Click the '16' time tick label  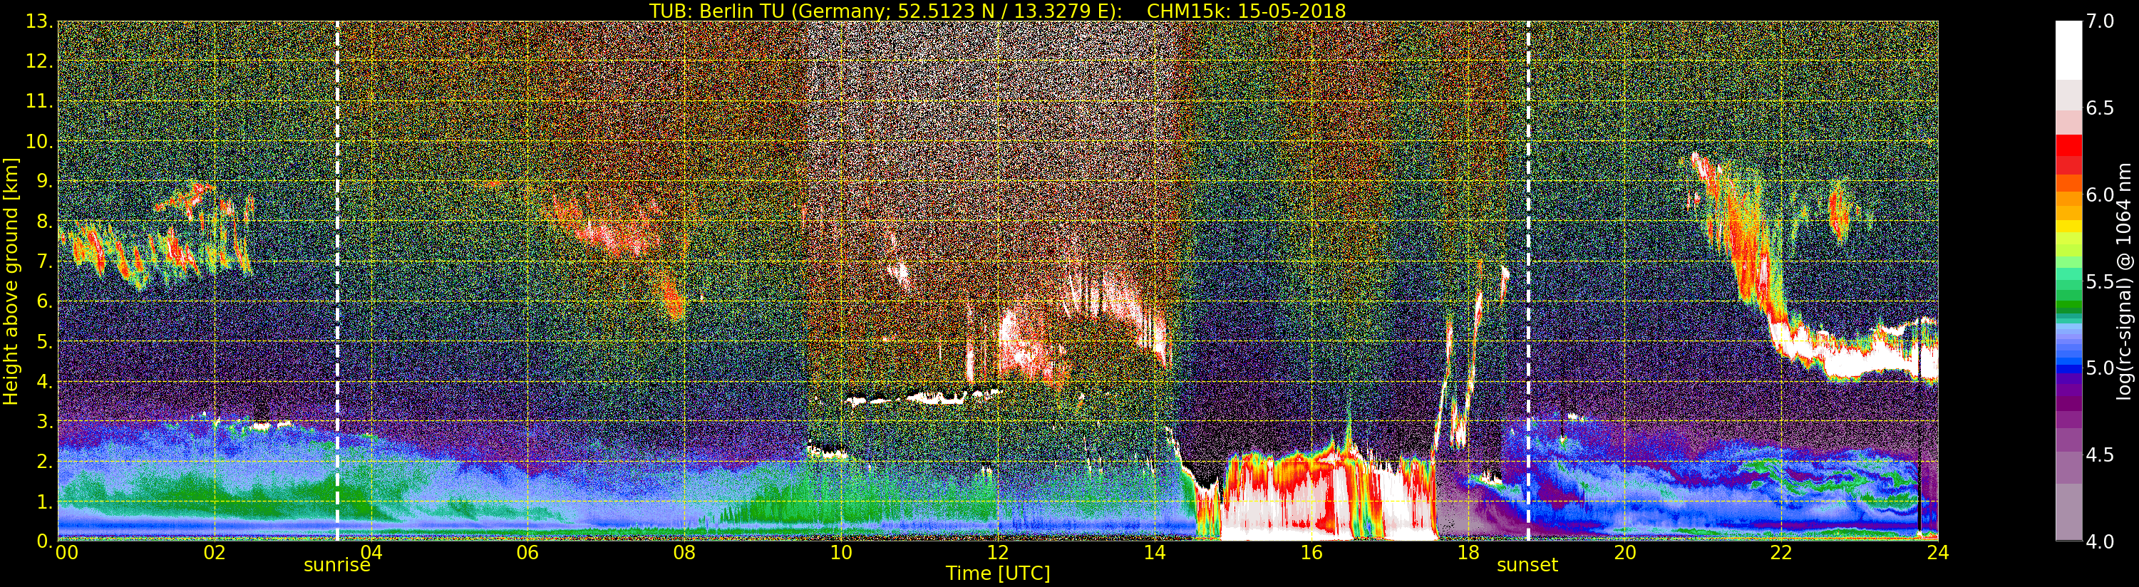[1311, 552]
